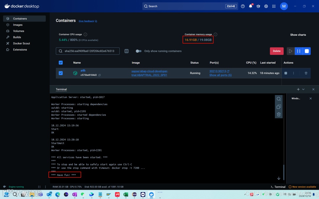Pause the Docker engine from footer
Viewport: 319px width, 199px height.
pos(39,187)
